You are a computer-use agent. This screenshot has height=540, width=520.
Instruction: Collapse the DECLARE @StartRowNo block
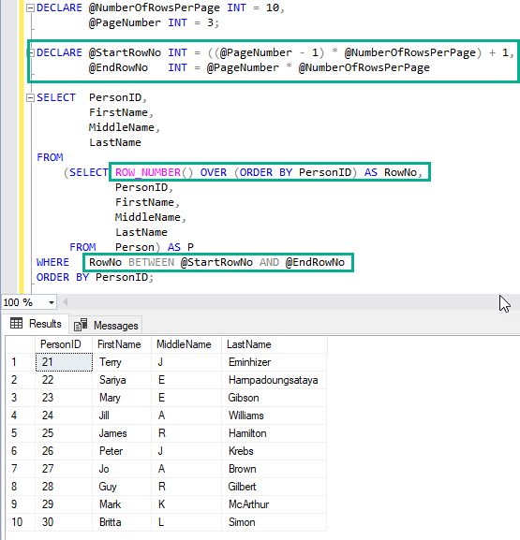click(x=31, y=52)
